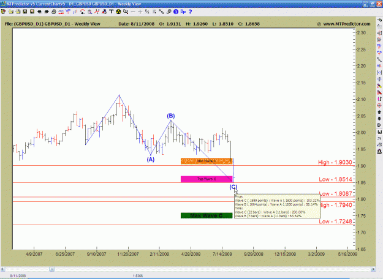The height and width of the screenshot is (279, 383).
Task: Click the 'Low - 1.7248' level label
Action: pyautogui.click(x=335, y=221)
